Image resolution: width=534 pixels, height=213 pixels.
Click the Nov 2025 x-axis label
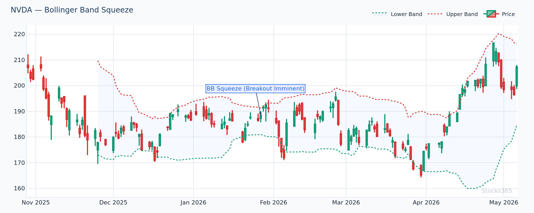click(x=36, y=203)
